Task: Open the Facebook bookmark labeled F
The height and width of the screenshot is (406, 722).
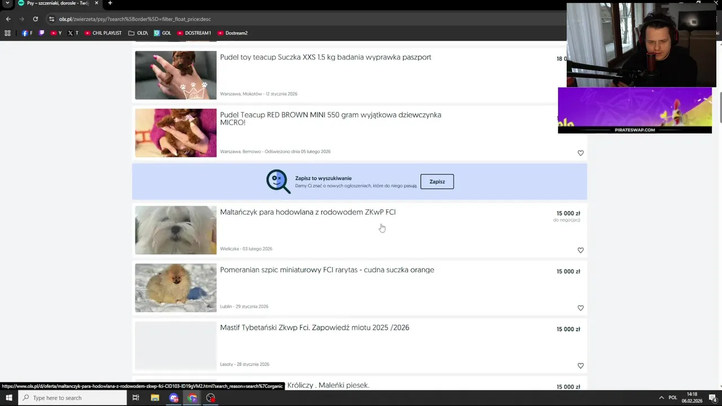Action: 27,33
